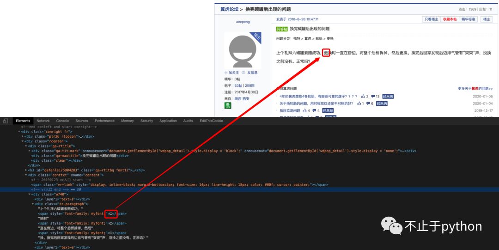
Task: Open the Console tab in DevTools
Action: pos(62,121)
